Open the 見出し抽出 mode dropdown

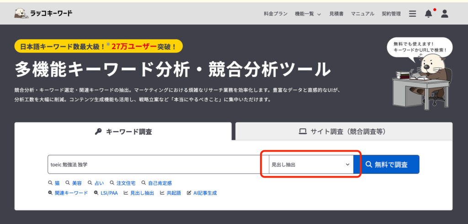coord(310,164)
